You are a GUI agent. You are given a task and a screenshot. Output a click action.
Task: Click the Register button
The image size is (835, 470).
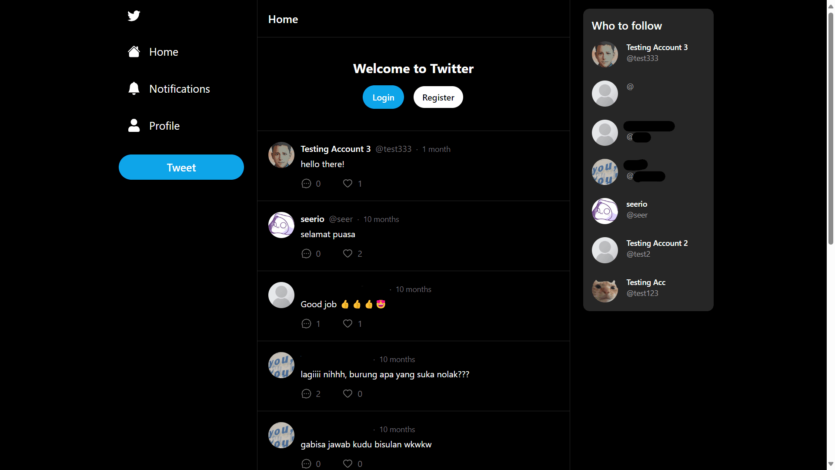438,97
